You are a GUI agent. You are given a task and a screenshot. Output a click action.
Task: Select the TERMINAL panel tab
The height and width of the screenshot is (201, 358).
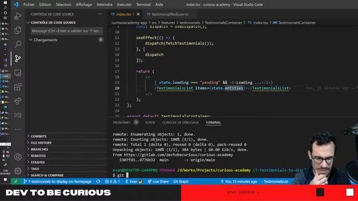click(213, 122)
